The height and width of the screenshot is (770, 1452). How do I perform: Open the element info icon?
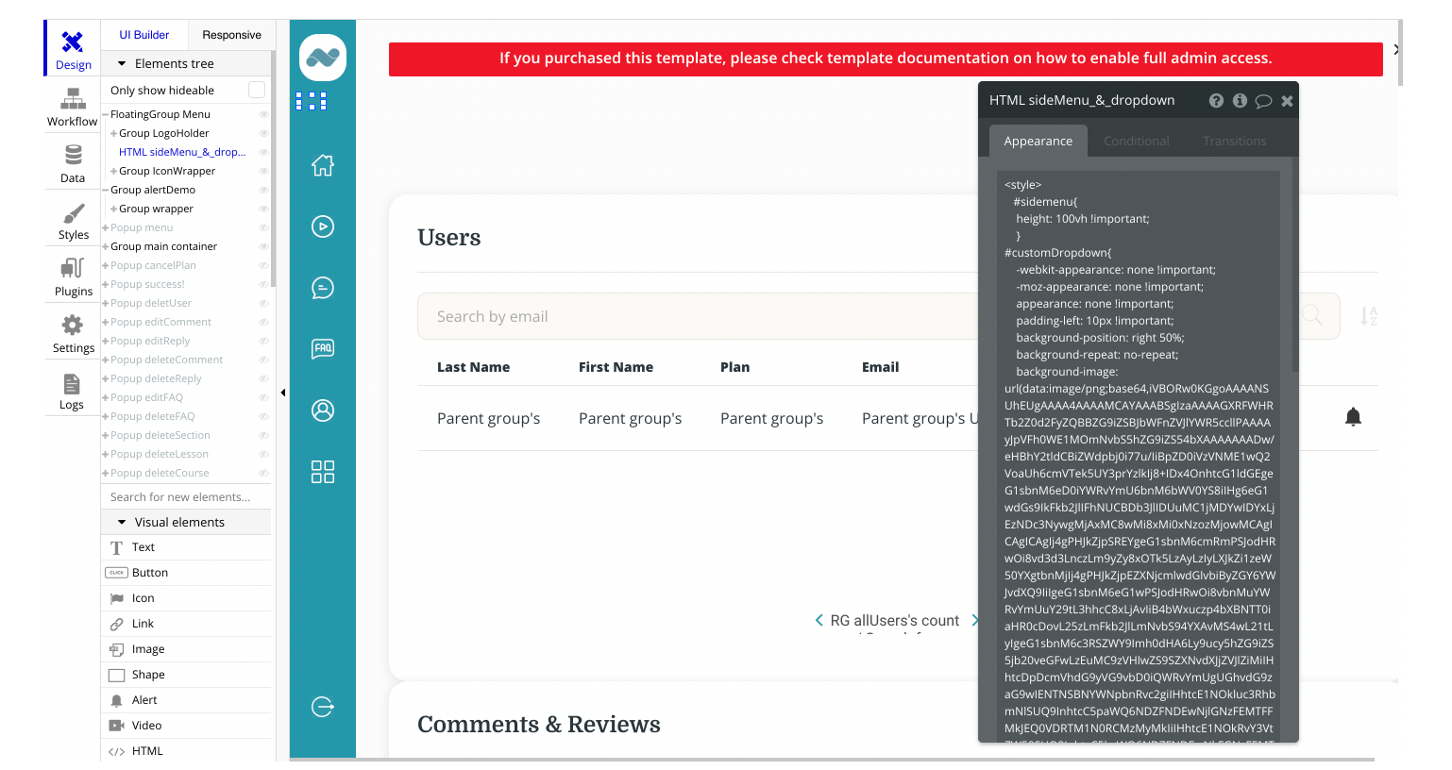click(1240, 100)
